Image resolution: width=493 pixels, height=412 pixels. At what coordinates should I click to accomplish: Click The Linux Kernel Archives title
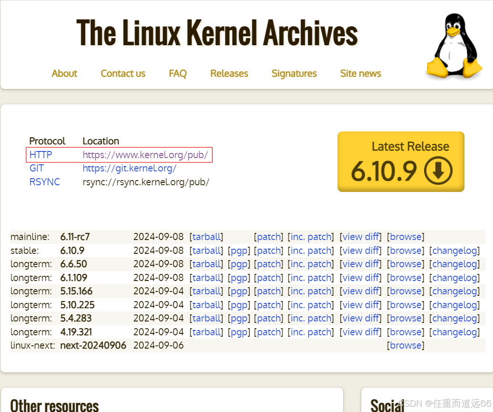click(217, 33)
